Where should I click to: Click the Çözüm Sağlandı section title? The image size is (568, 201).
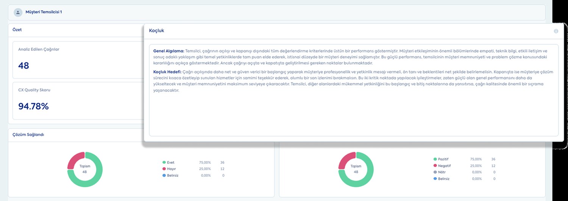[28, 134]
